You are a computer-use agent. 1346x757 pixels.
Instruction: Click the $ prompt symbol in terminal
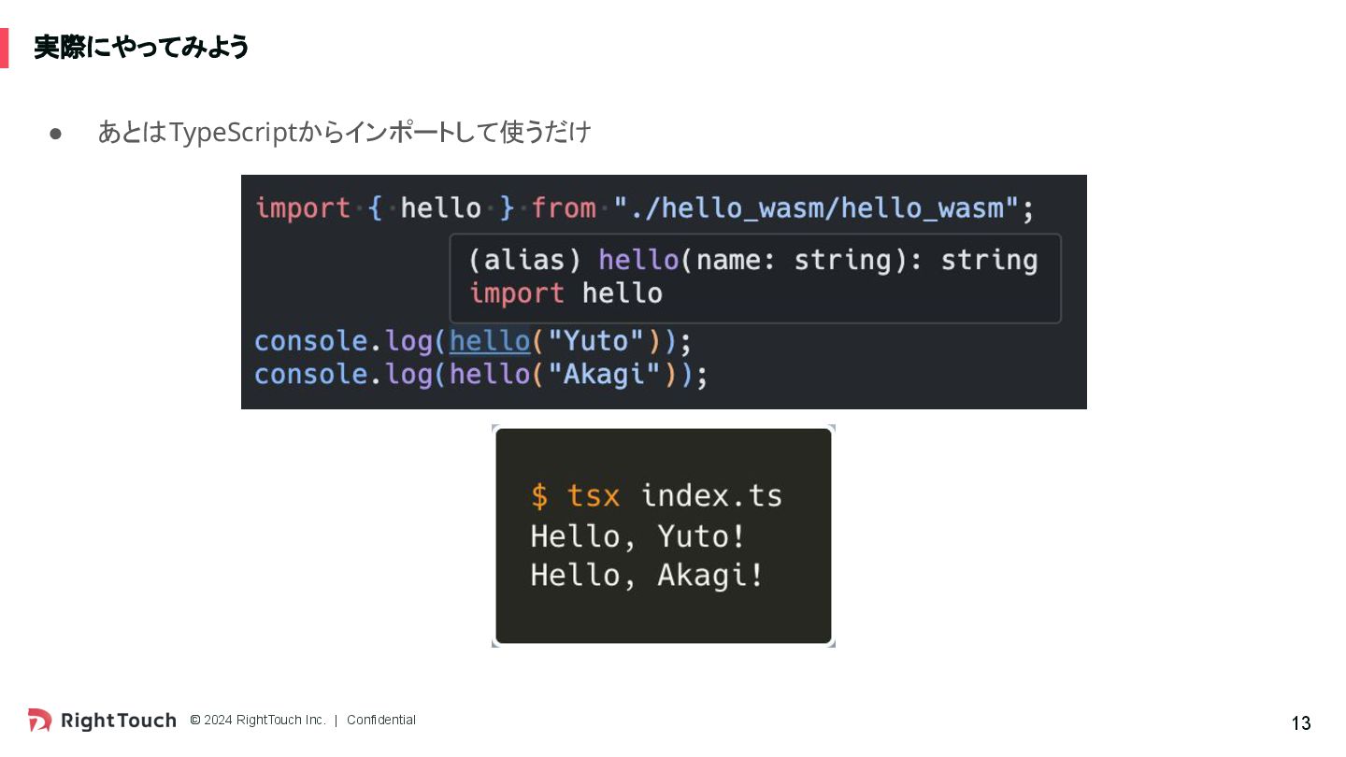point(539,496)
